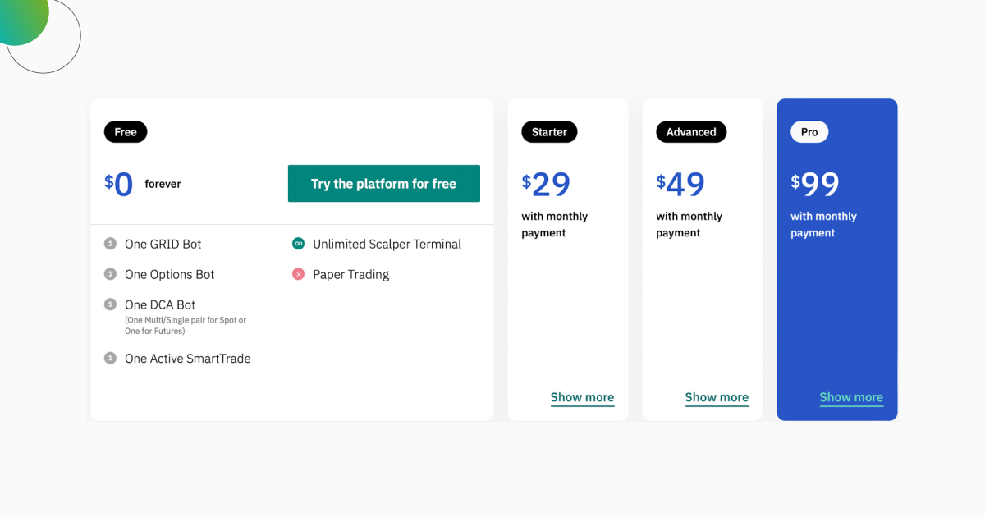Select the $99 Pro pricing card

pos(836,258)
